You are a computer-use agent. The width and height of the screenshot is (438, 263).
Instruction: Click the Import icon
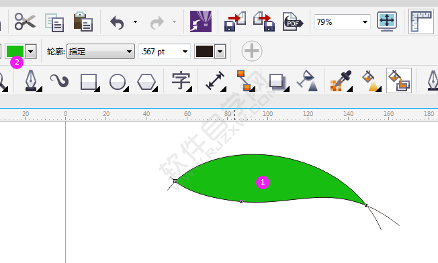[235, 21]
